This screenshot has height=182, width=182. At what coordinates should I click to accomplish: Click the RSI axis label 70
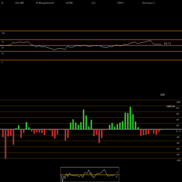tap(3, 42)
